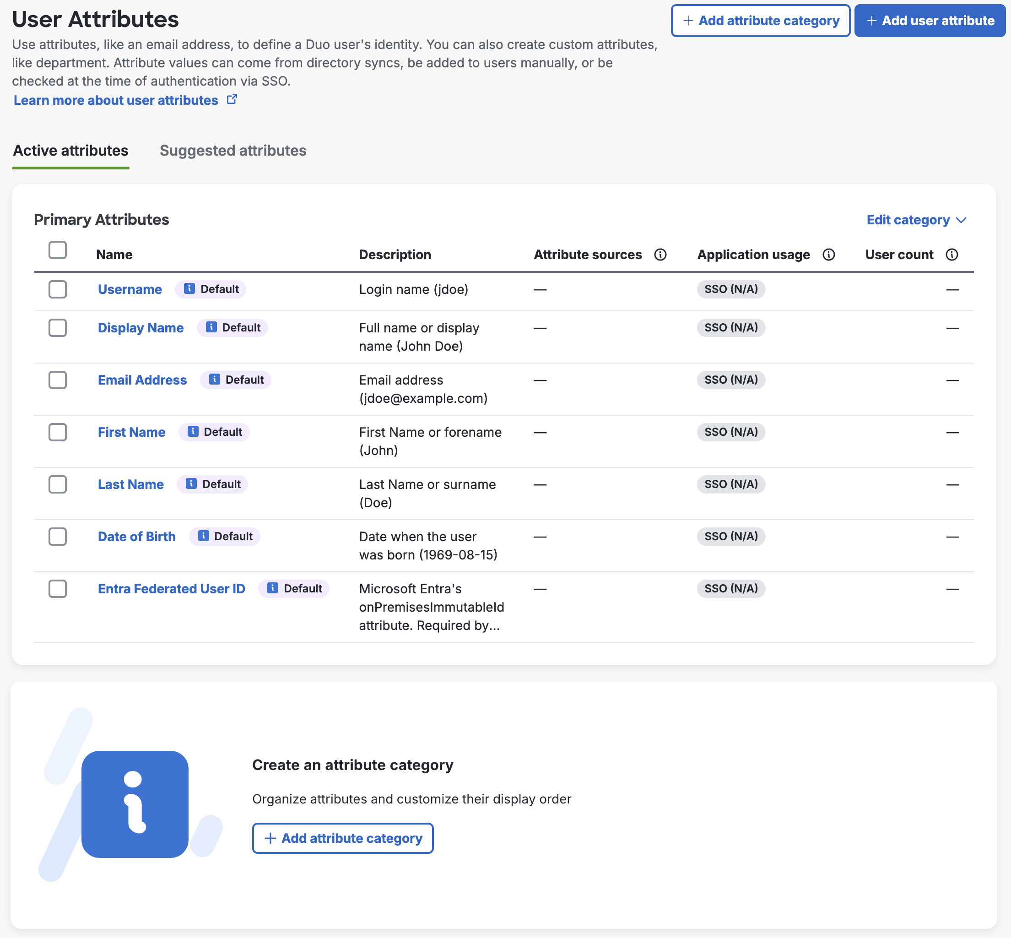
Task: Click top Add attribute category button
Action: (760, 21)
